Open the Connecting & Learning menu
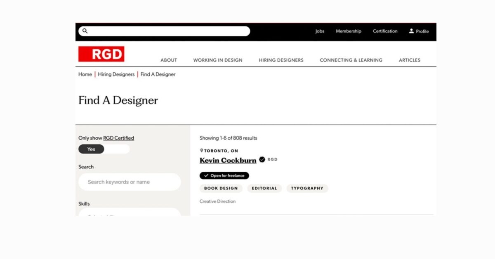 351,60
